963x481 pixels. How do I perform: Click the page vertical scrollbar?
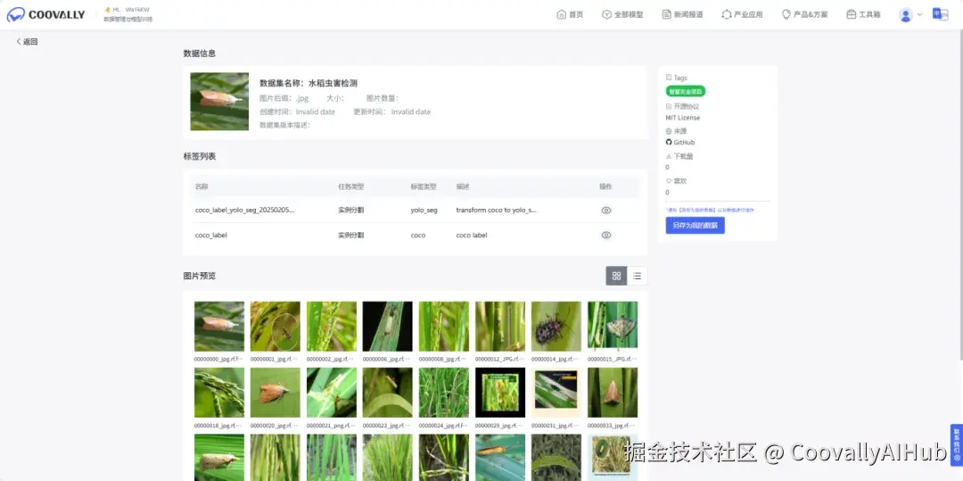[x=960, y=196]
